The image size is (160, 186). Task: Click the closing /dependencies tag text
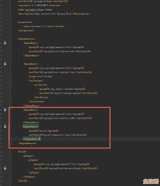click(27, 143)
